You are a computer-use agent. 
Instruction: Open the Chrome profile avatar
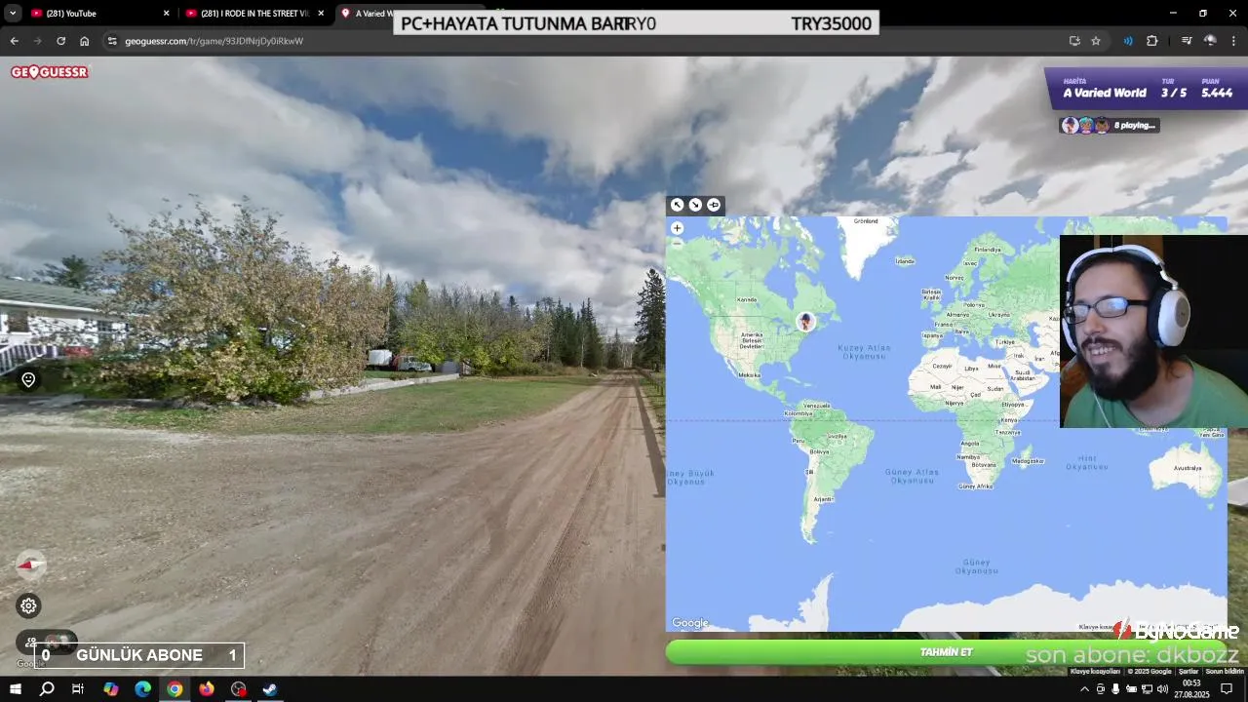click(1210, 41)
